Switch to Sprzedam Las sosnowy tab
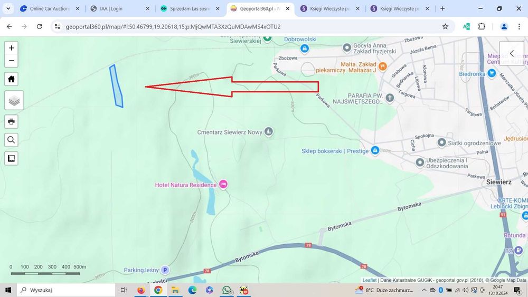Viewport: 528px width, 297px height. click(190, 9)
